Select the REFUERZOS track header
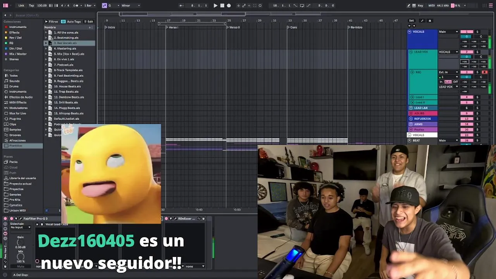 [422, 119]
